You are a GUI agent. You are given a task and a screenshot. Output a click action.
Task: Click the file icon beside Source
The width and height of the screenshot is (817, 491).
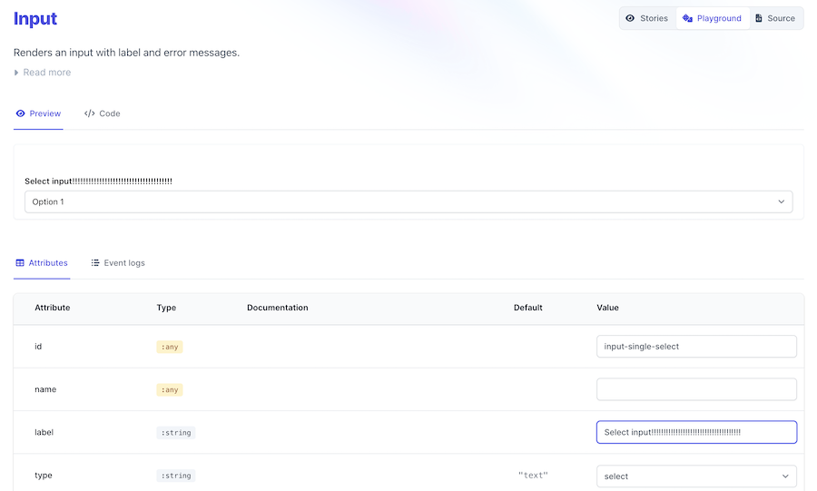(759, 18)
